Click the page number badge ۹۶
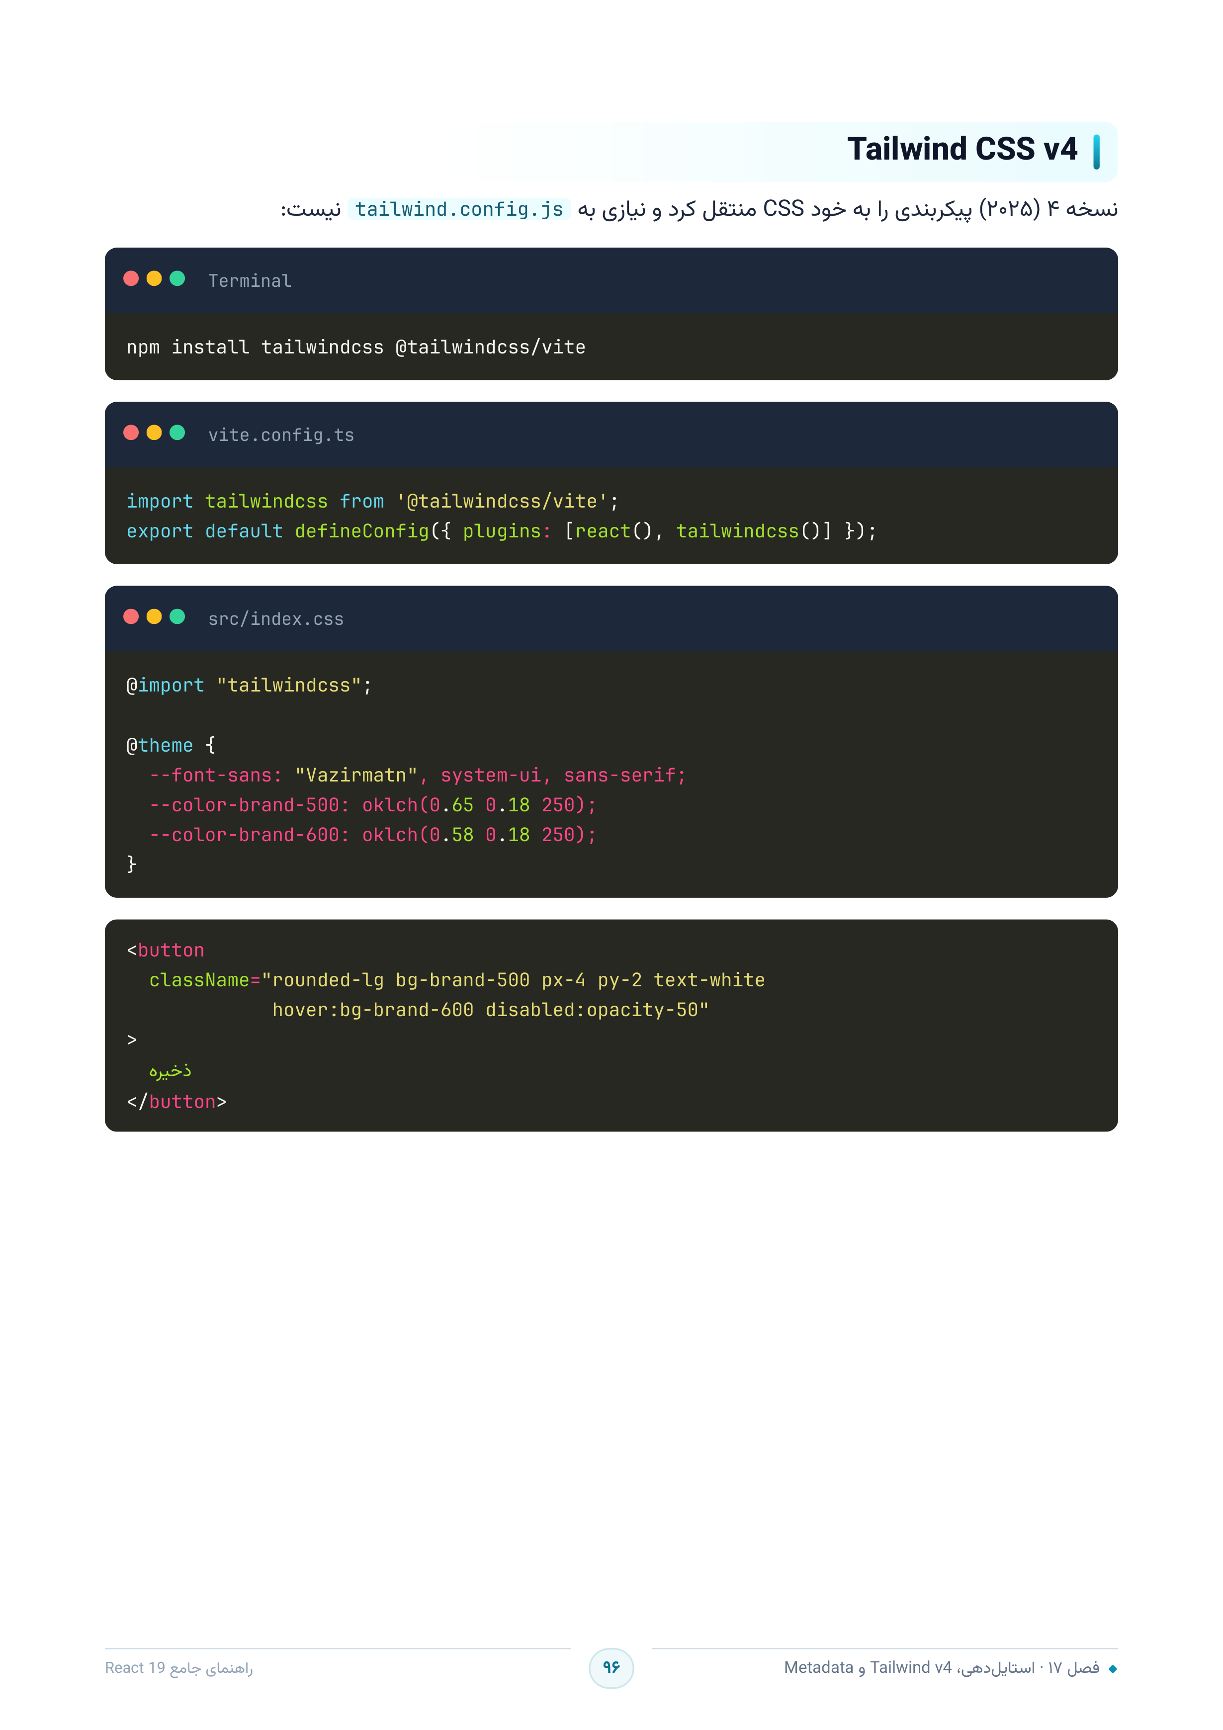The width and height of the screenshot is (1223, 1730). 611,1667
